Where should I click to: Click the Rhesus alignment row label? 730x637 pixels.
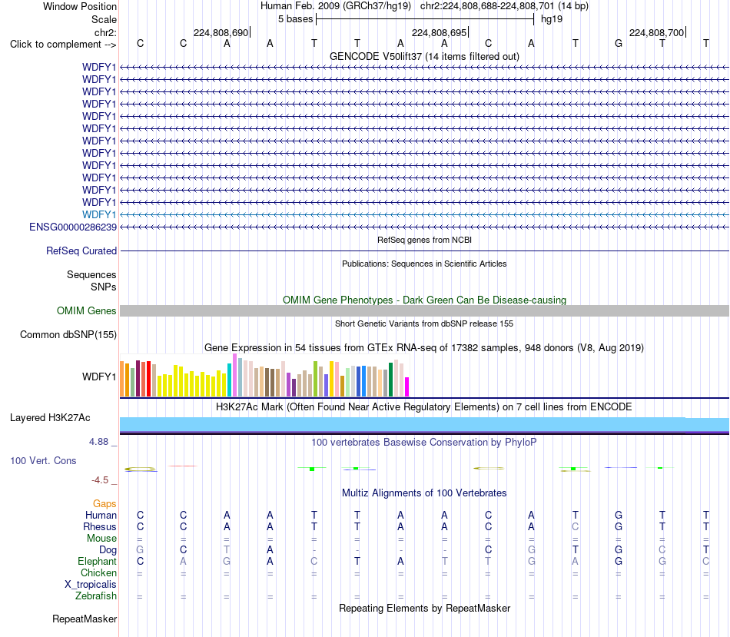click(100, 526)
